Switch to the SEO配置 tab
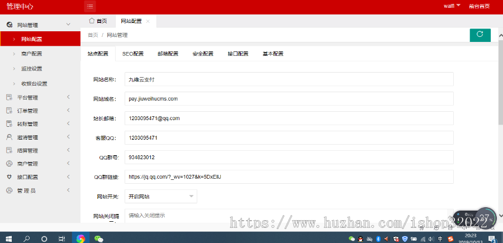 [133, 54]
